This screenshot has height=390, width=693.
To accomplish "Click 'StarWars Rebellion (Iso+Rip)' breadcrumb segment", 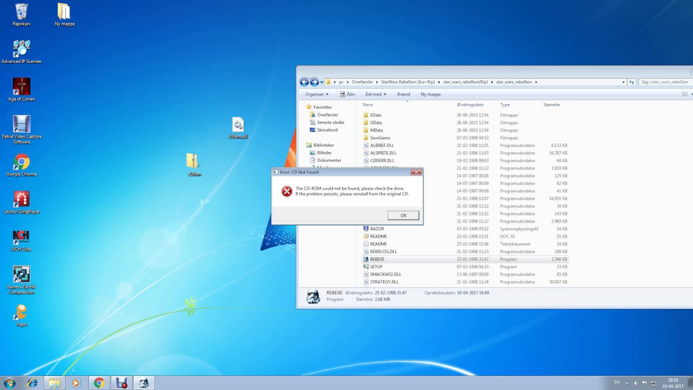I will 408,82.
